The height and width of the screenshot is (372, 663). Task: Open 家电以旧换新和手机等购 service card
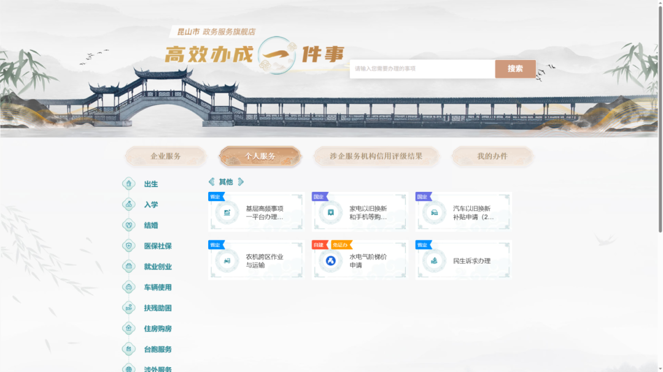[x=360, y=213]
